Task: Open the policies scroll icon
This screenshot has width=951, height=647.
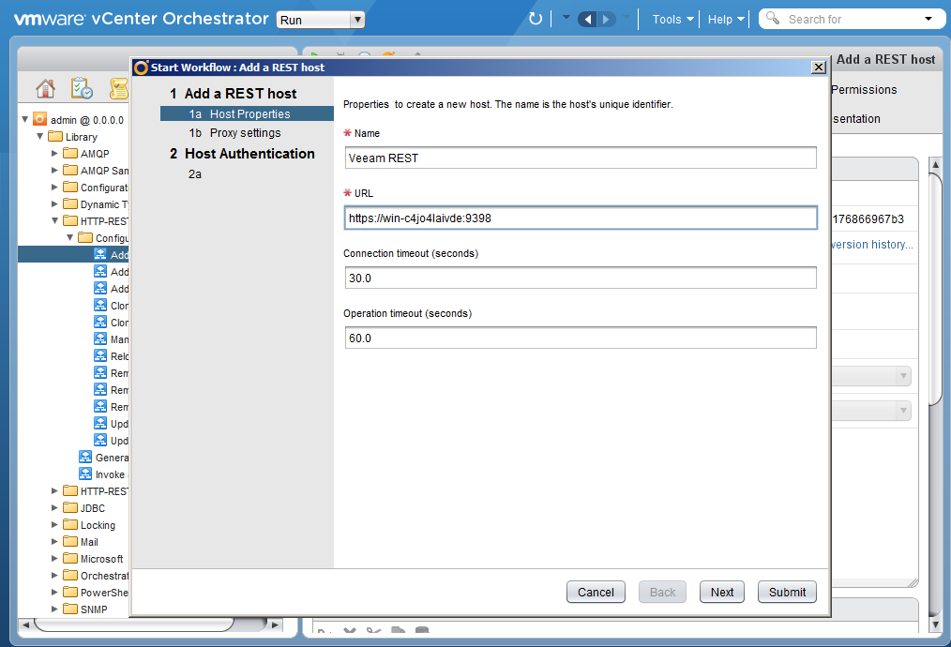Action: tap(119, 88)
